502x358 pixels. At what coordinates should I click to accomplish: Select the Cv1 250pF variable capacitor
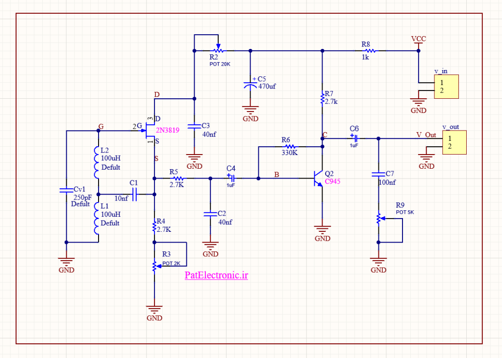pyautogui.click(x=66, y=190)
